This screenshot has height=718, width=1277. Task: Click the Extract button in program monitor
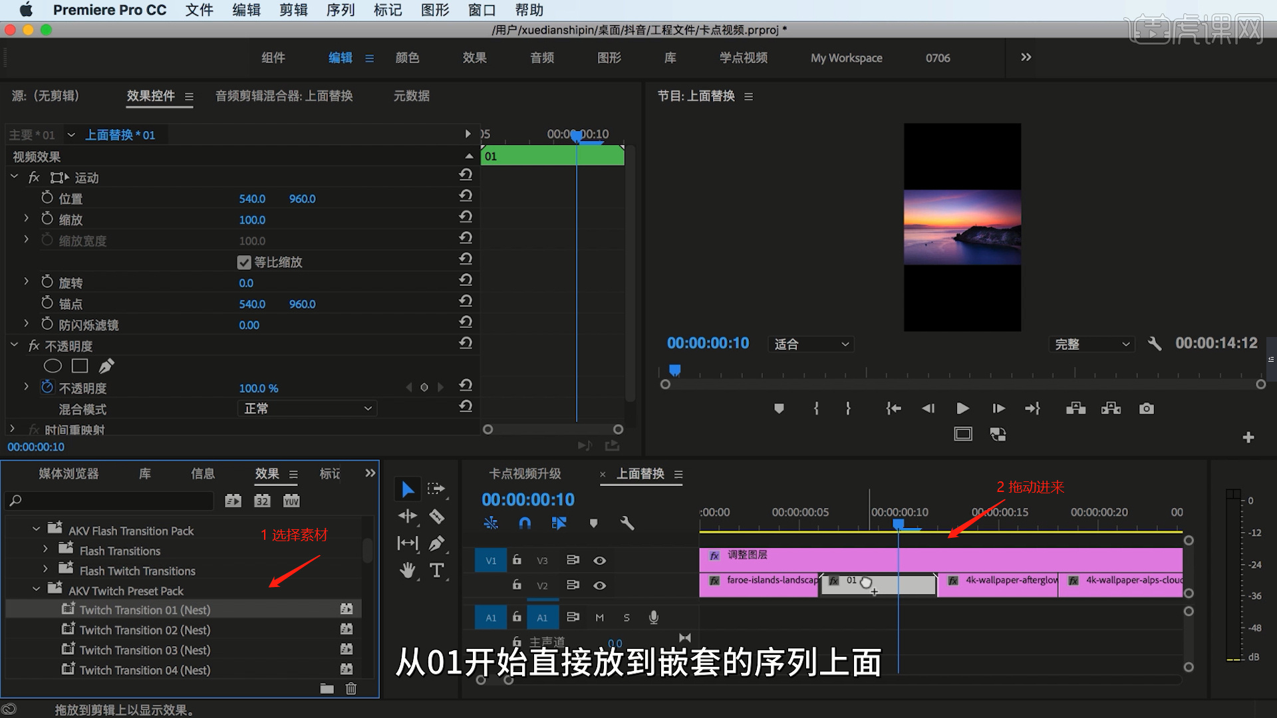point(1111,408)
